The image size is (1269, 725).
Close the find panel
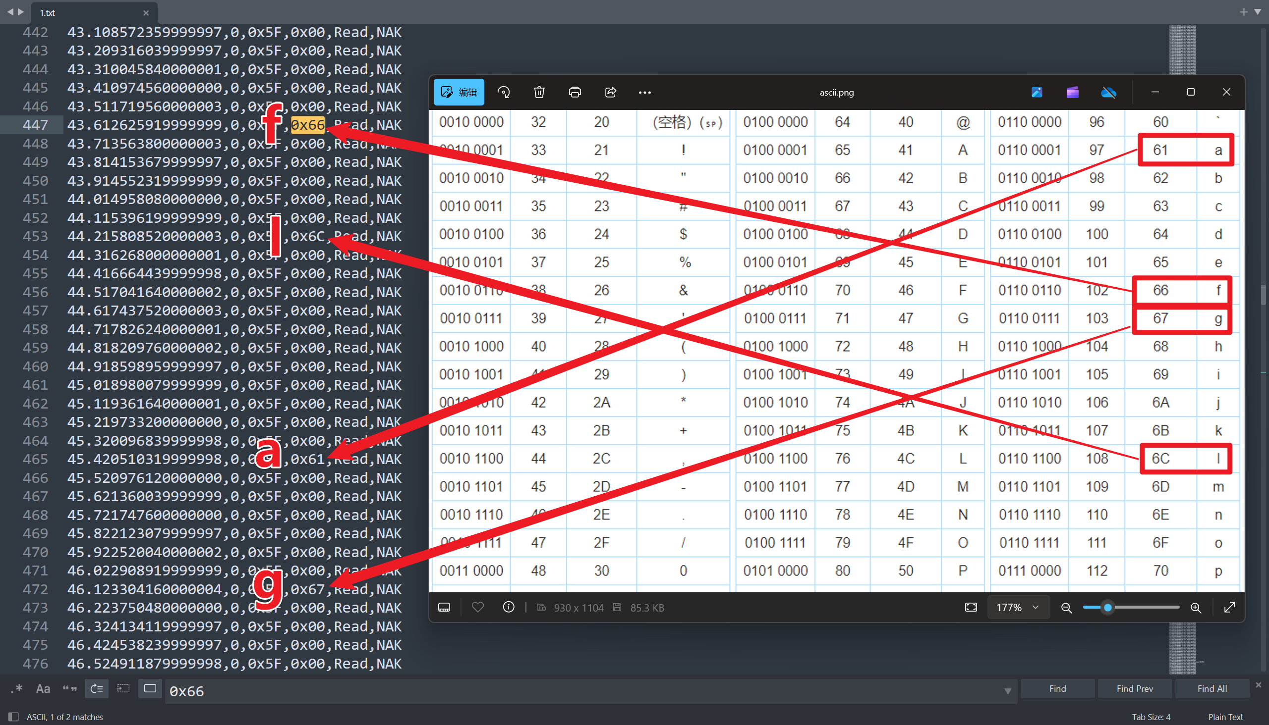[x=1259, y=685]
